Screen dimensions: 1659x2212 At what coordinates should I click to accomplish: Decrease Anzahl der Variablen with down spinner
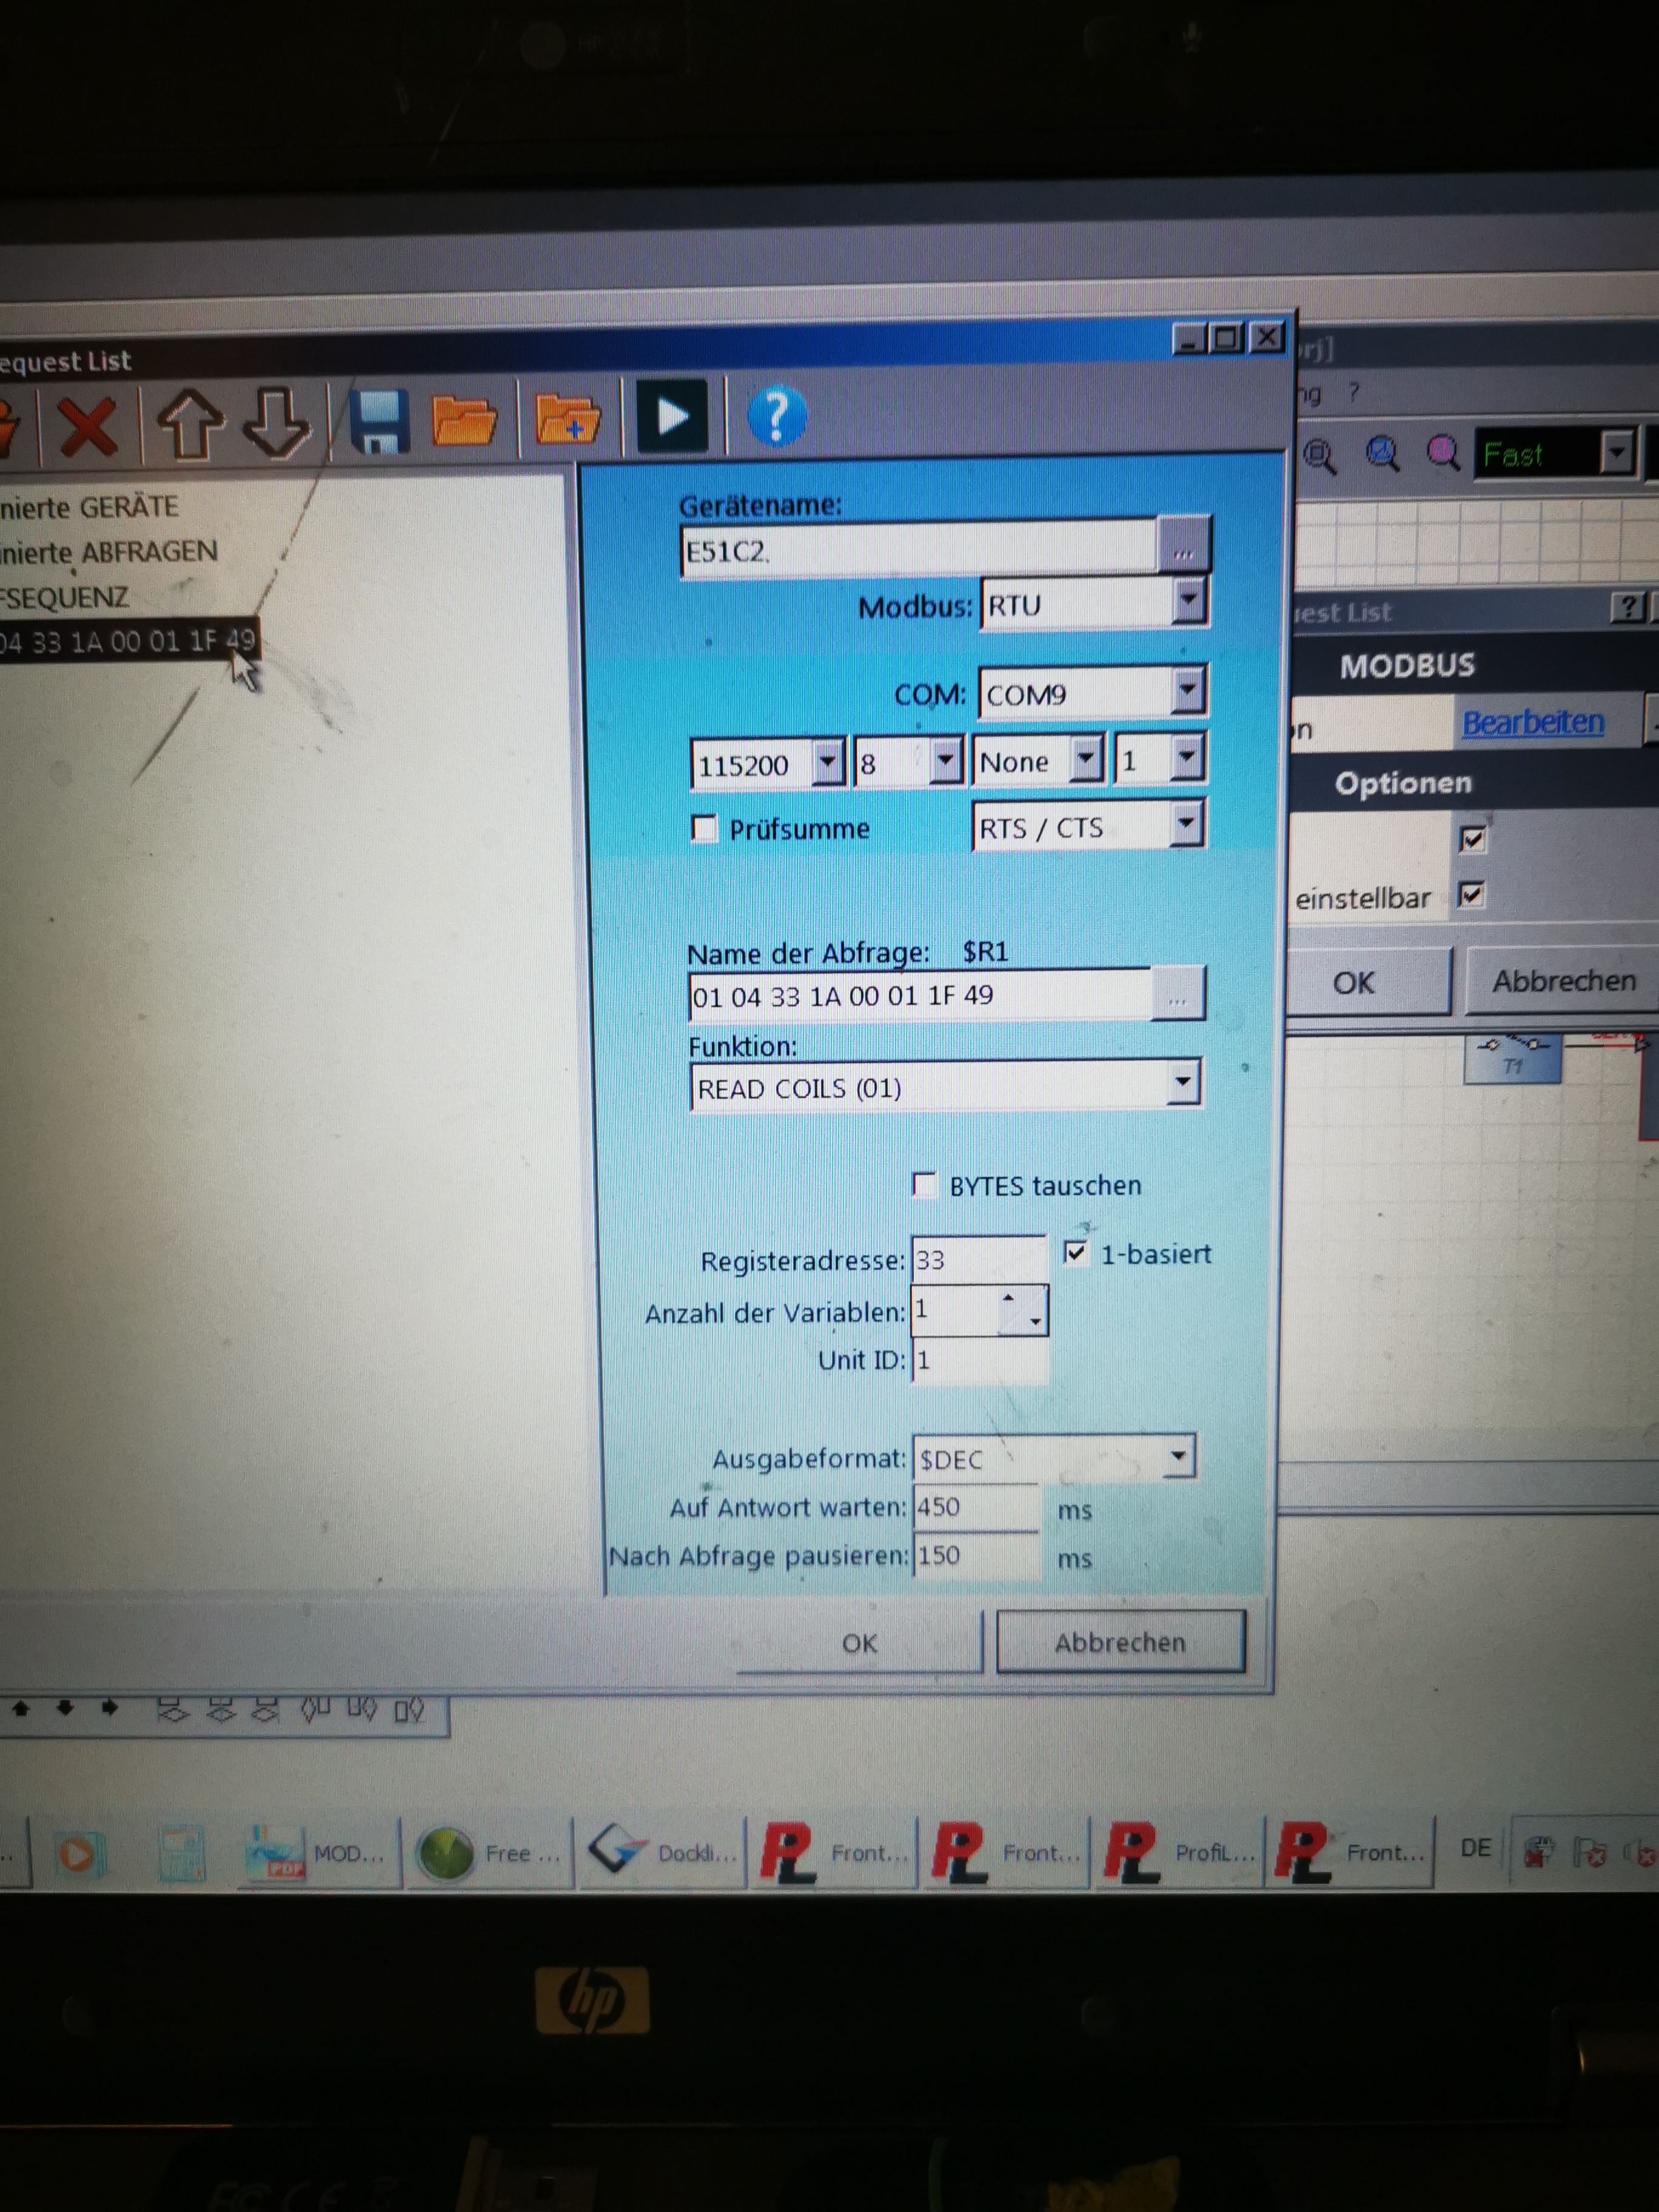pos(1035,1322)
